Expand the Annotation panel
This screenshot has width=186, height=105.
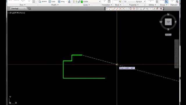107,5
